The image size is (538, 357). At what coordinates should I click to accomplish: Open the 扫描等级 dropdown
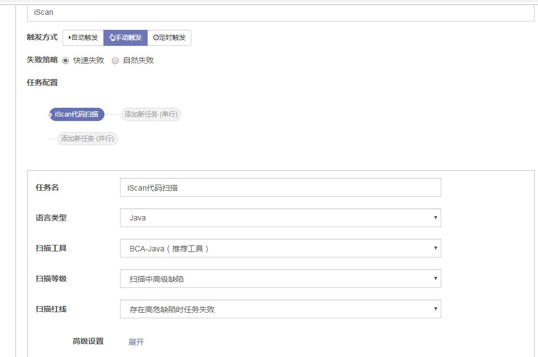[x=280, y=279]
